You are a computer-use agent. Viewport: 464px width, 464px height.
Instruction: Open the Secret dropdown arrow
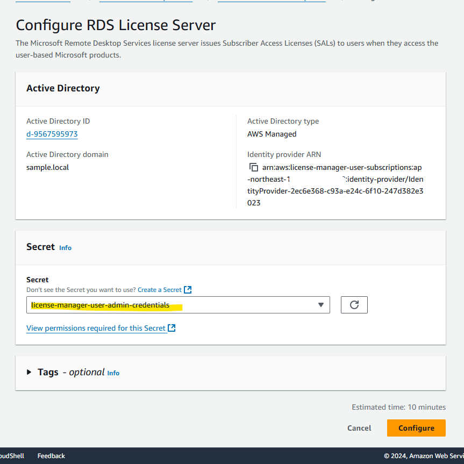pyautogui.click(x=321, y=305)
